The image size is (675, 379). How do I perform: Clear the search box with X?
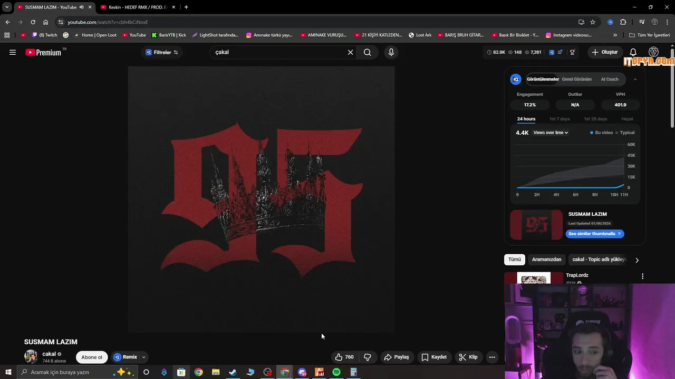click(x=350, y=52)
